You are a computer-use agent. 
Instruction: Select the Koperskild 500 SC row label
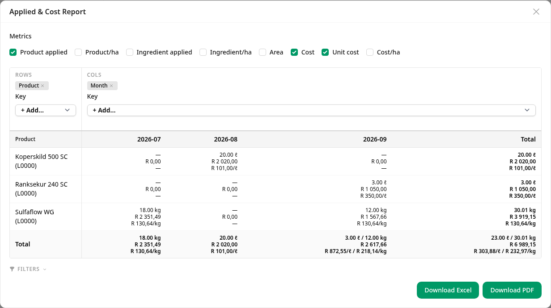(x=42, y=162)
